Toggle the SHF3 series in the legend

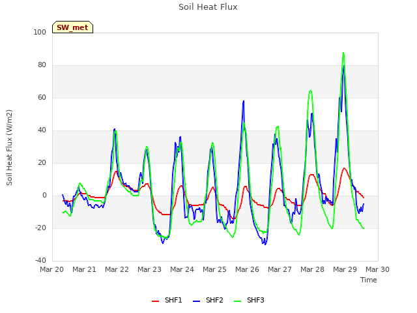tap(249, 300)
